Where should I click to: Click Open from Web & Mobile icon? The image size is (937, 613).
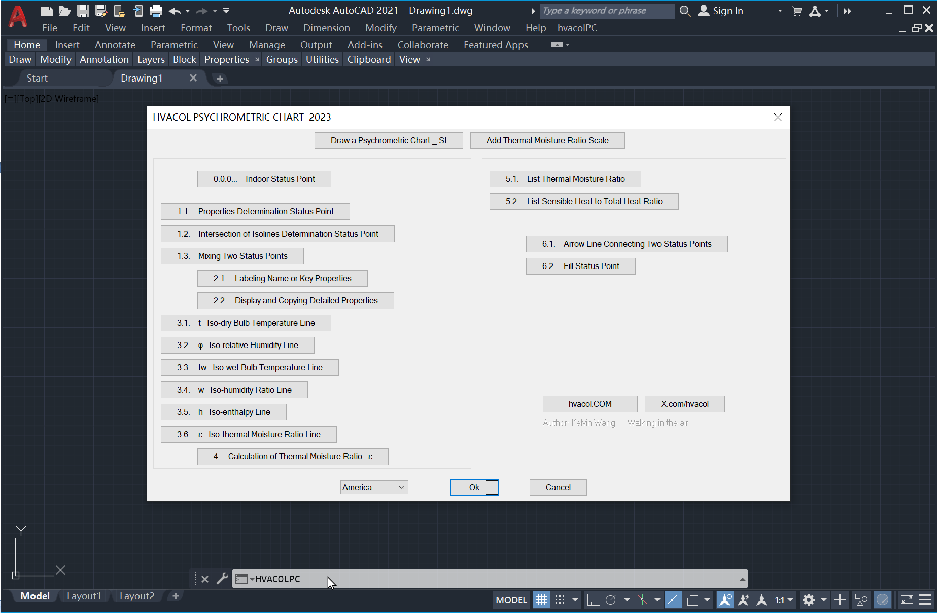click(120, 11)
